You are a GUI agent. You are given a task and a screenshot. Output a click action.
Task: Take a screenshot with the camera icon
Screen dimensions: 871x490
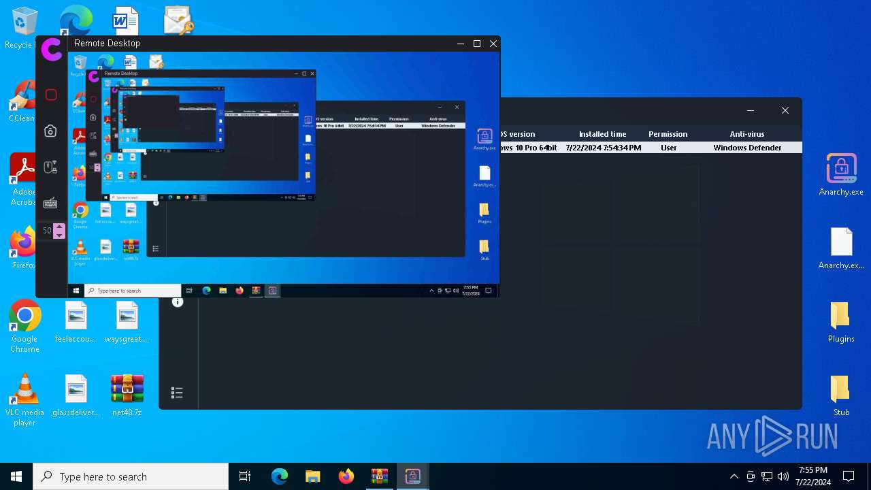click(51, 131)
